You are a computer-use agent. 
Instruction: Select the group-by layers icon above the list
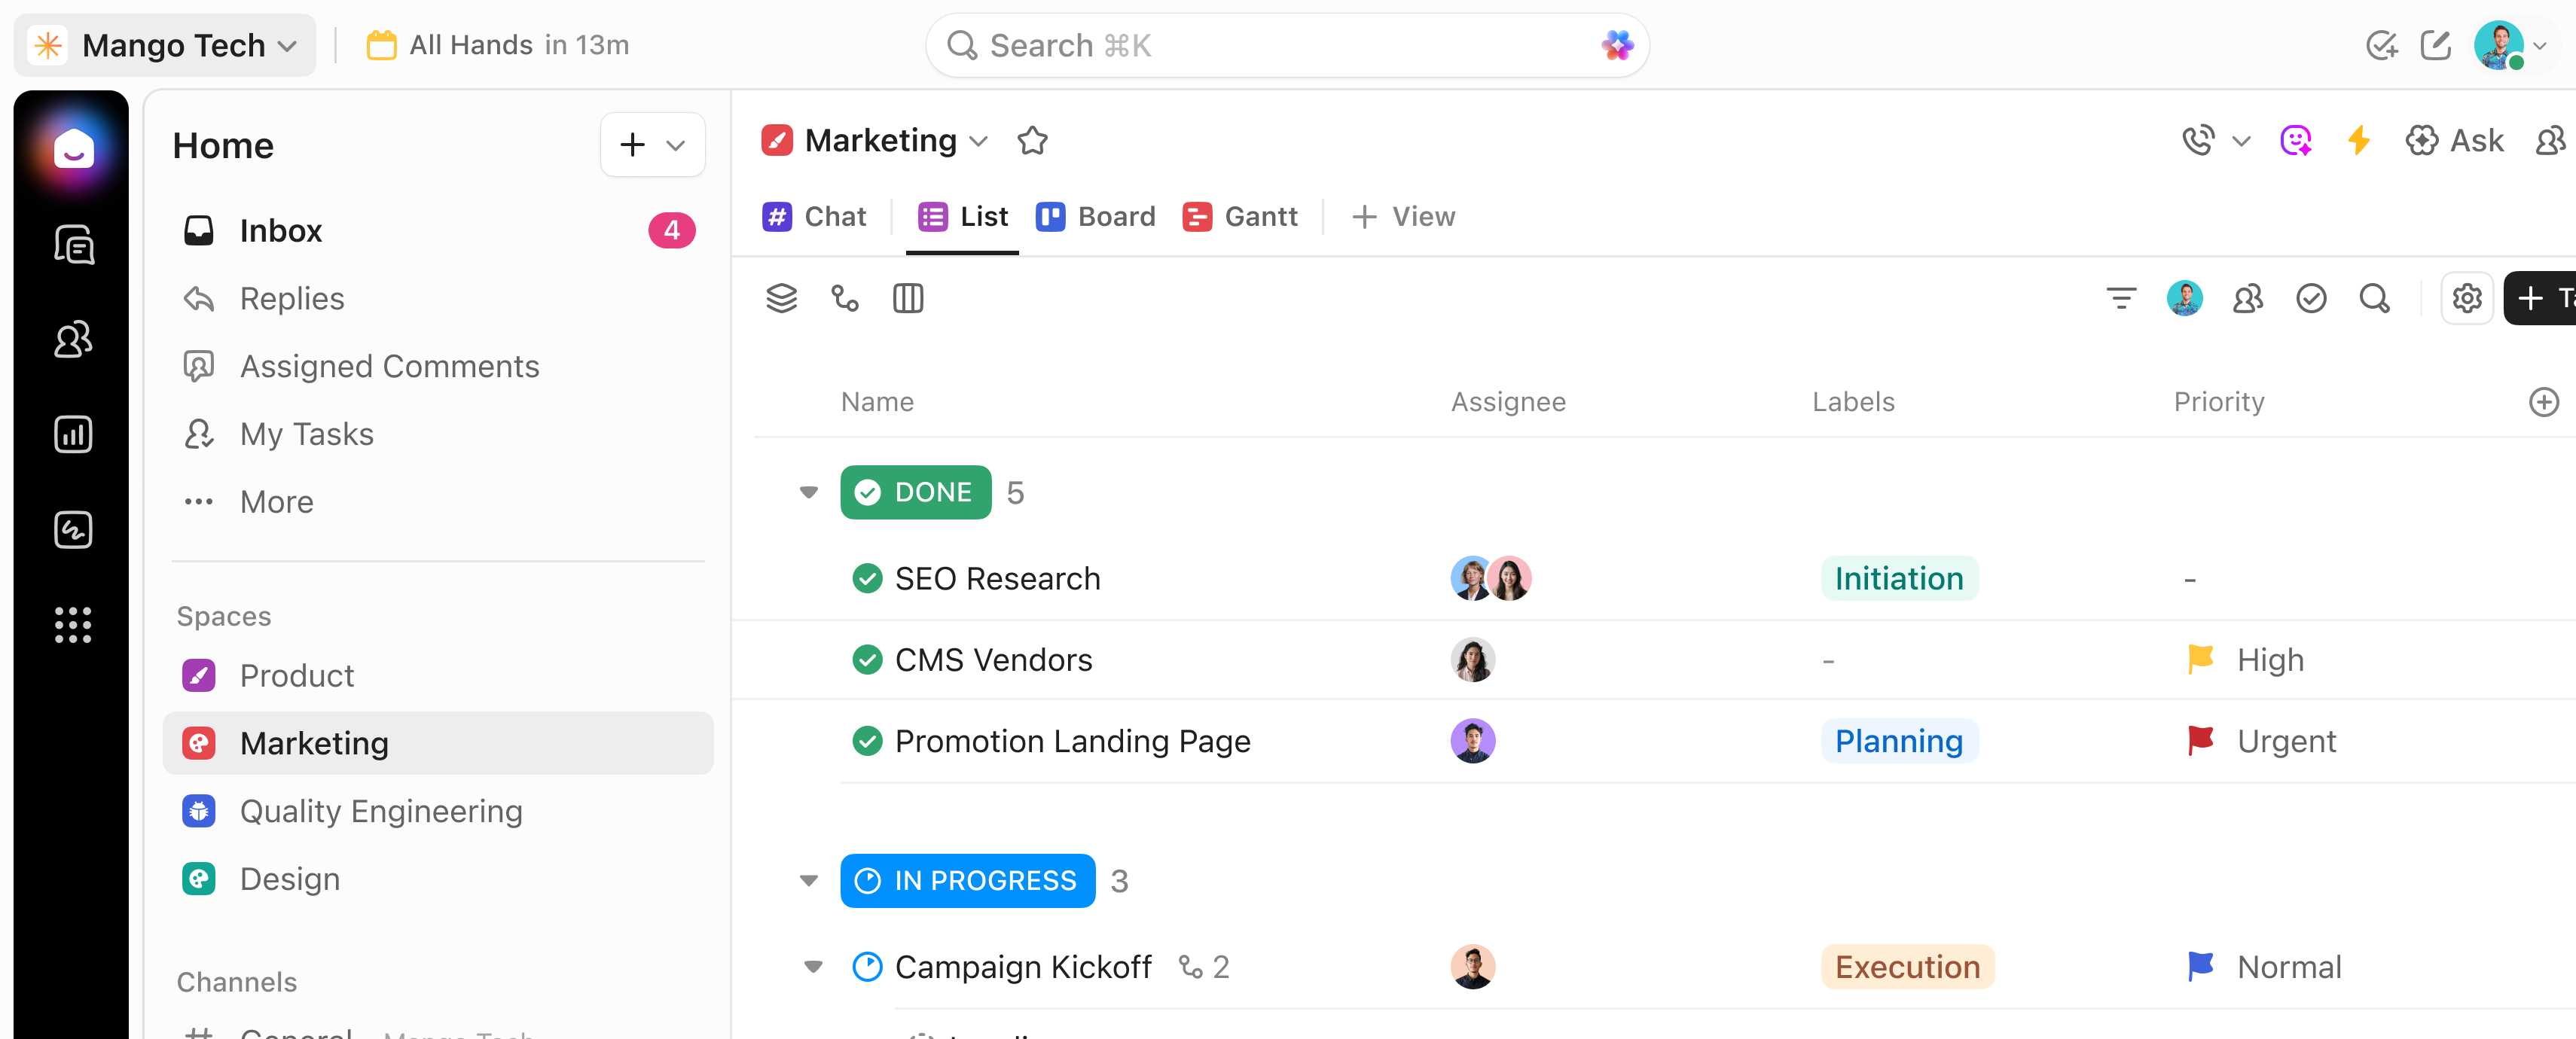tap(781, 297)
